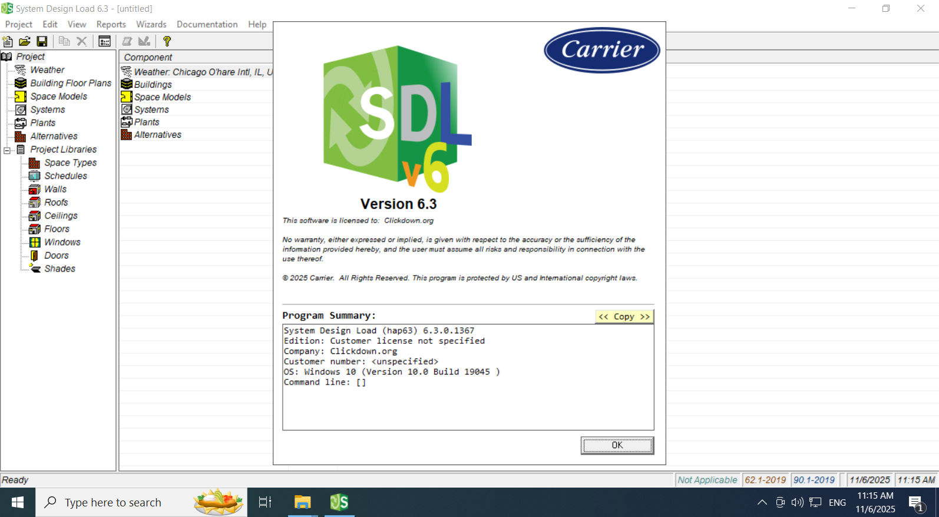Viewport: 939px width, 517px height.
Task: Click the "11:15 AM" status bar time cell
Action: (x=916, y=480)
